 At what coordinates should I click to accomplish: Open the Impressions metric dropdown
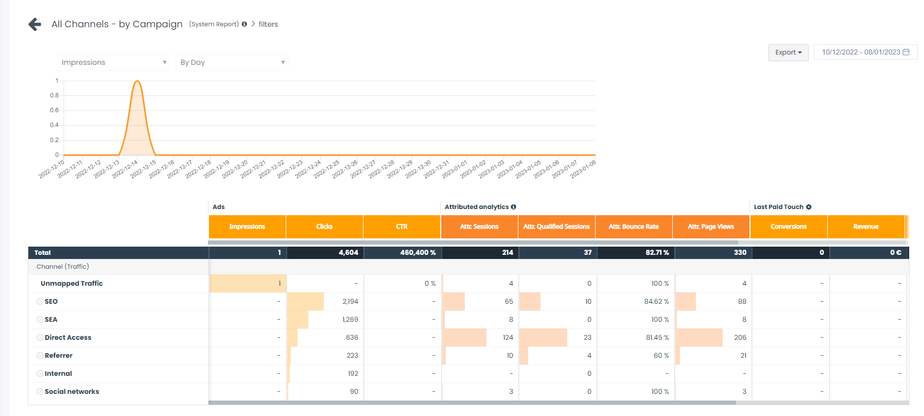113,62
